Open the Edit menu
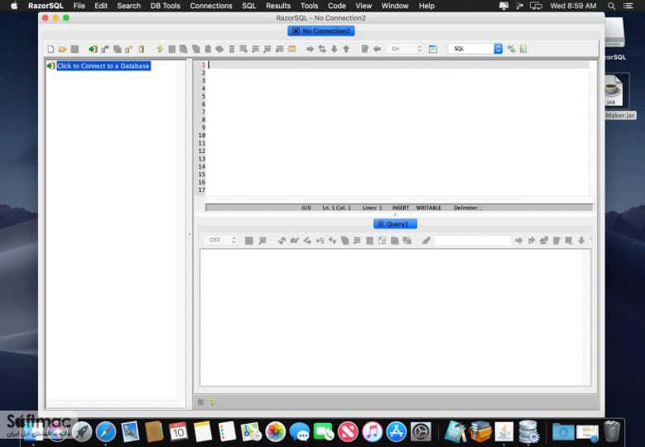Viewport: 645px width, 447px height. click(x=101, y=6)
